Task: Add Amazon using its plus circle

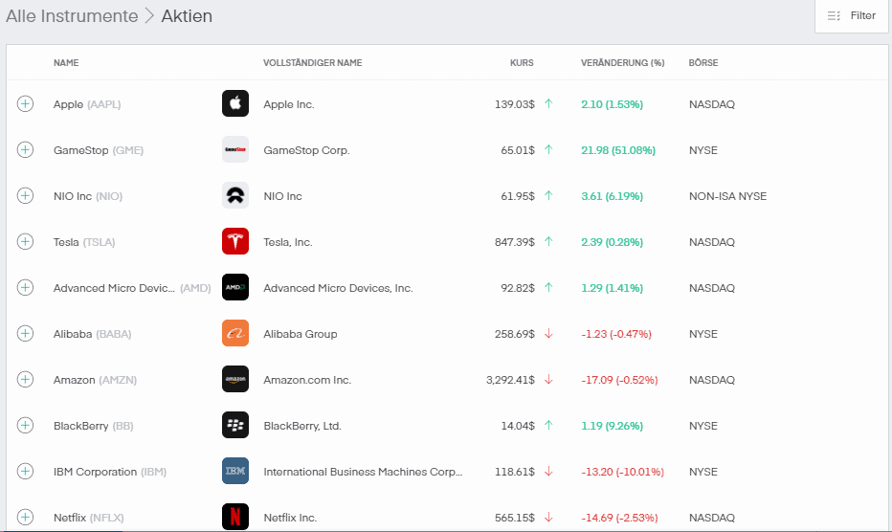Action: 25,380
